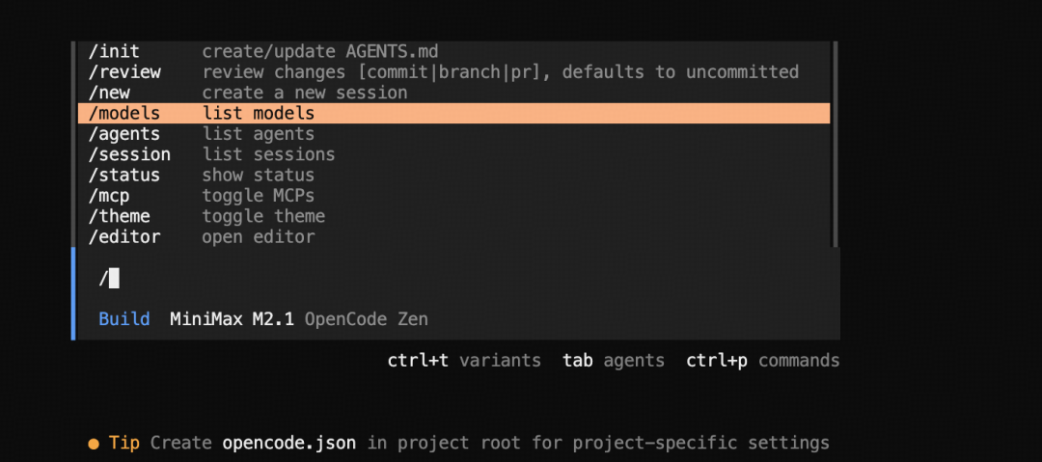Viewport: 1042px width, 462px height.
Task: Click the ctrl+p commands shortcut hint
Action: [762, 361]
